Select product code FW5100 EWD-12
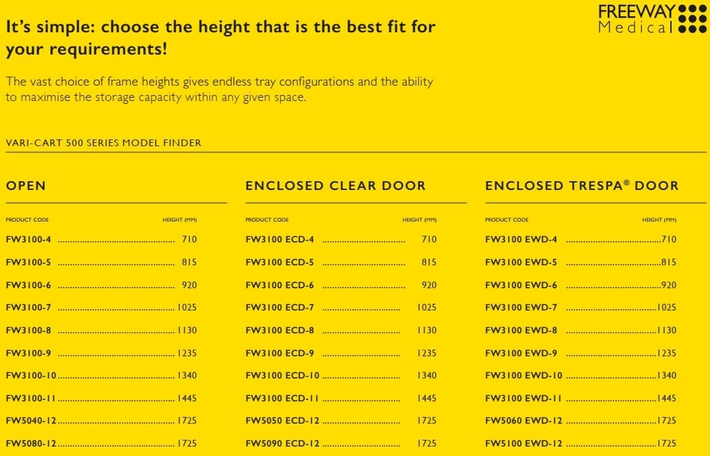This screenshot has width=710, height=456. (523, 443)
